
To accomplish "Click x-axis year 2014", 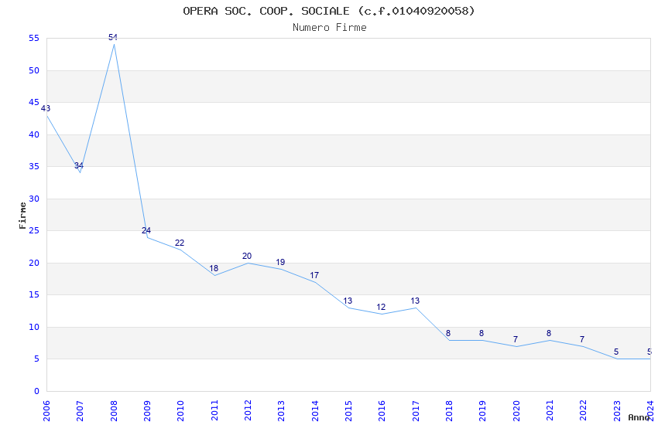I will (315, 411).
